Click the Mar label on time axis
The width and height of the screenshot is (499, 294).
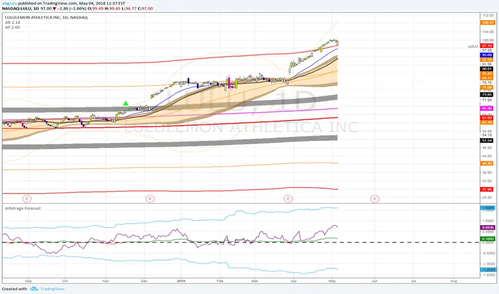(255, 281)
